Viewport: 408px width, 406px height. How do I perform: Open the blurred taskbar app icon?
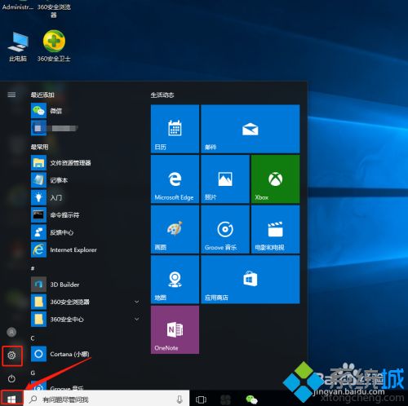coord(226,399)
